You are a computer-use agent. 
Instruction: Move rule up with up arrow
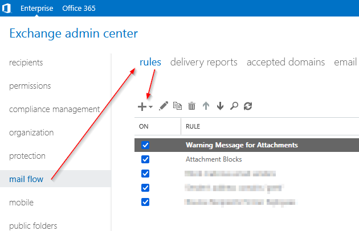(x=206, y=106)
